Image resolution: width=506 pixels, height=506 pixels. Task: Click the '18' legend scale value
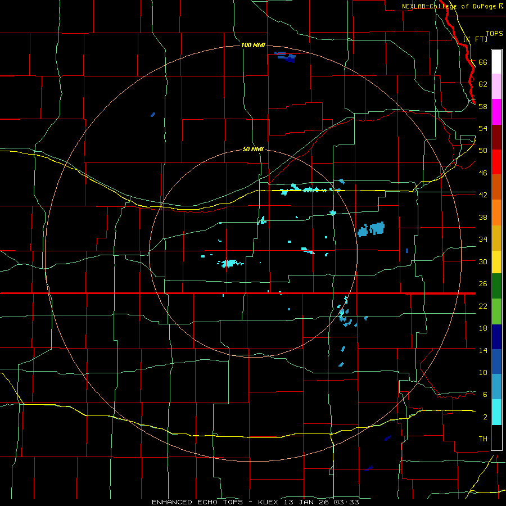point(483,328)
